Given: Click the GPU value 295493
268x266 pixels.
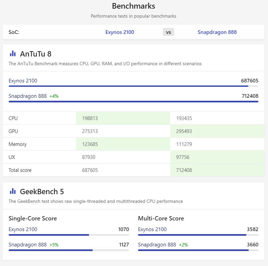Looking at the screenshot, I should coord(184,131).
